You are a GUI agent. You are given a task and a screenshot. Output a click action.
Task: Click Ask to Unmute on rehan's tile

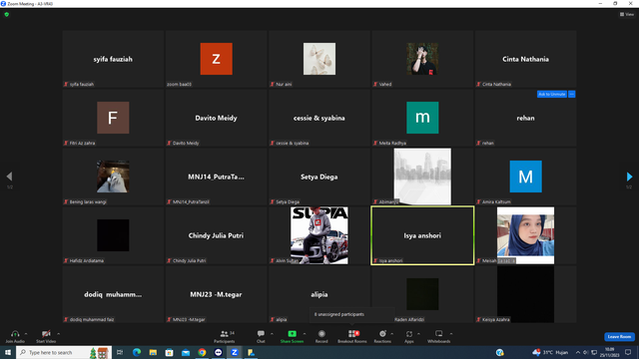pos(552,94)
